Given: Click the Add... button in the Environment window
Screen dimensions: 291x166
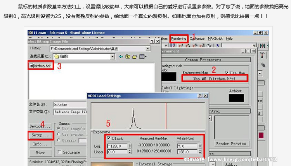Looking at the screenshot, I should 231,164.
